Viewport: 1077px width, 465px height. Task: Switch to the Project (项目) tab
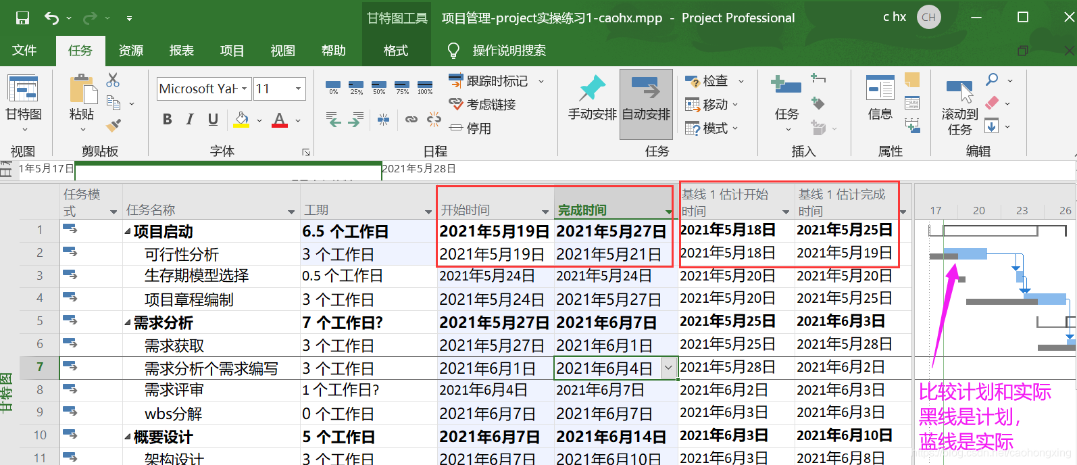coord(232,51)
